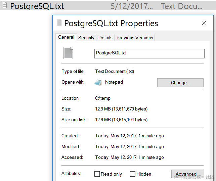Click the Created date value

click(x=129, y=136)
